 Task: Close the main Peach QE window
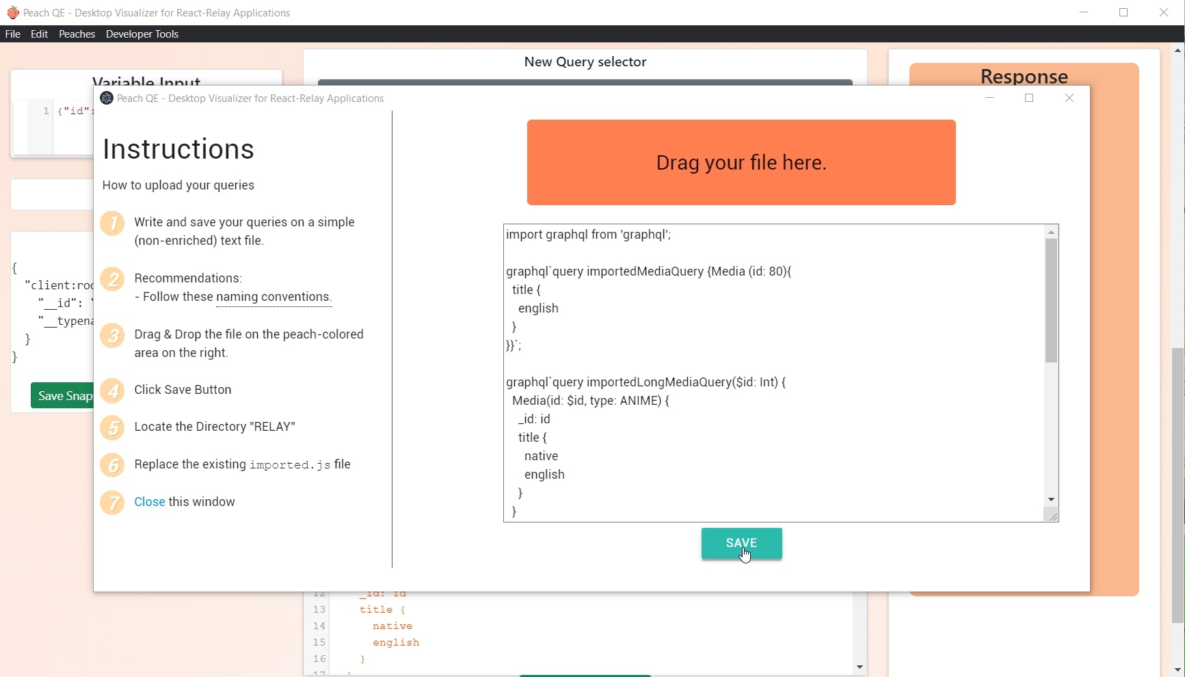tap(1164, 12)
